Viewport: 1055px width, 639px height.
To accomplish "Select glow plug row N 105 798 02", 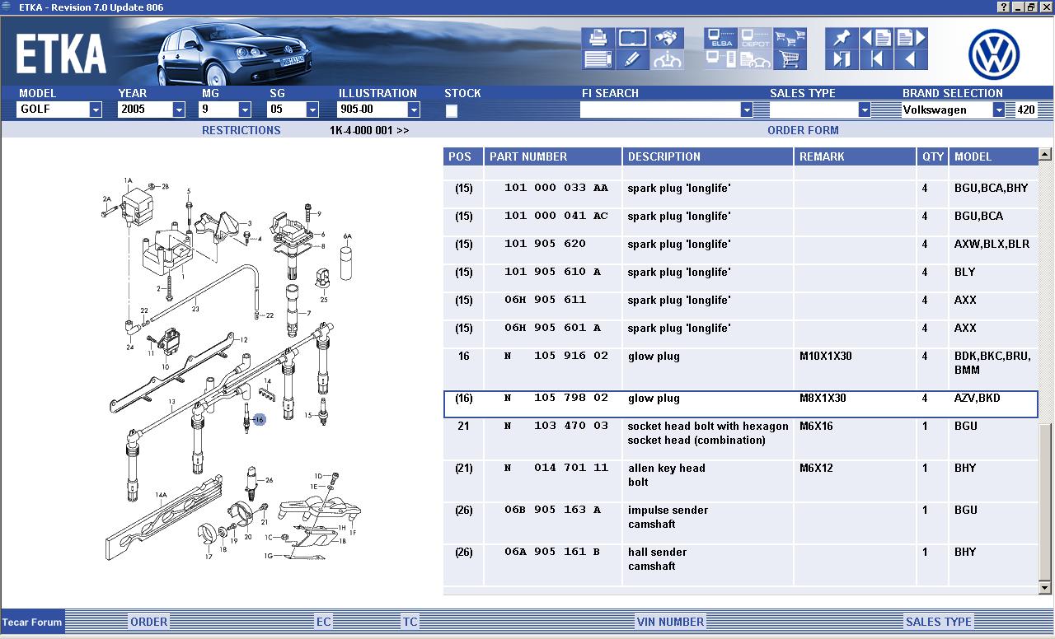I will [x=740, y=404].
